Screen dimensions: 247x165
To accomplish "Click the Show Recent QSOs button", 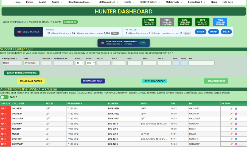I will click(93, 81).
